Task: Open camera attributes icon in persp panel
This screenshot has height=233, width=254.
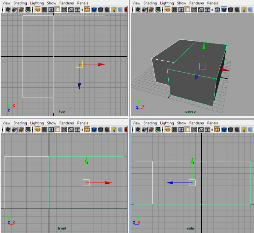Action: 144,10
